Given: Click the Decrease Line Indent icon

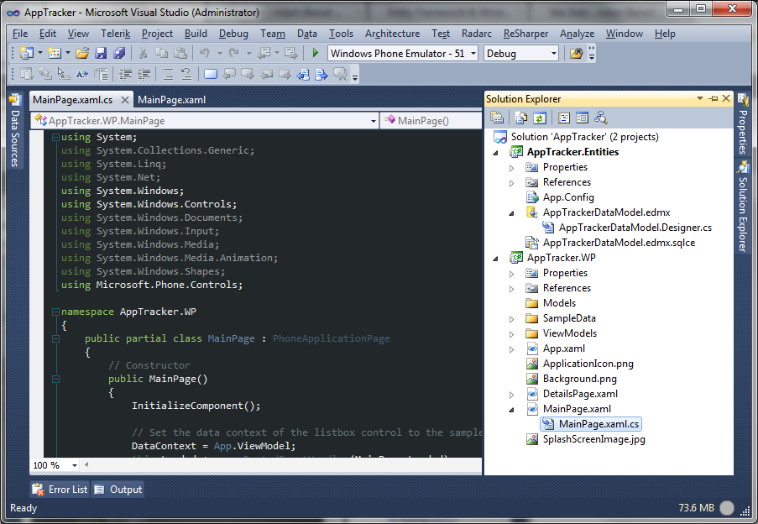Looking at the screenshot, I should pyautogui.click(x=125, y=74).
